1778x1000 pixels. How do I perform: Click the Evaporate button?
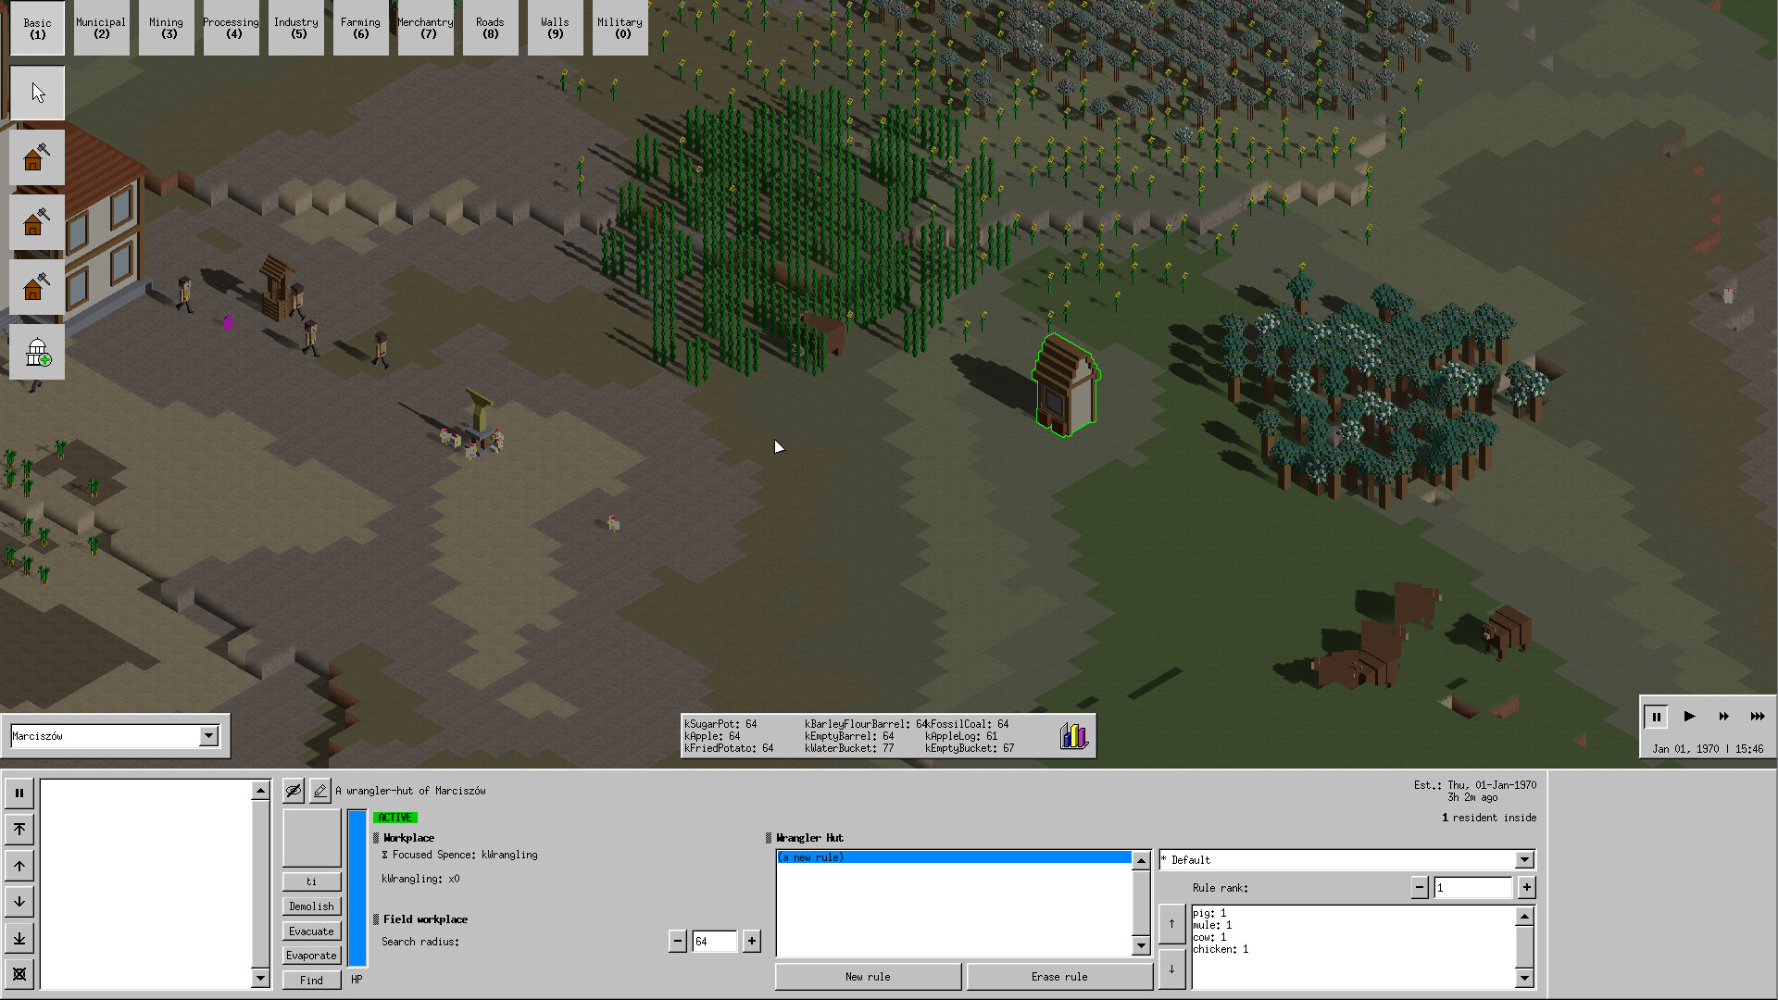pos(312,956)
